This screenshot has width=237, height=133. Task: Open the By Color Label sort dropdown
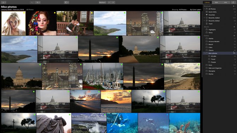(x=196, y=10)
